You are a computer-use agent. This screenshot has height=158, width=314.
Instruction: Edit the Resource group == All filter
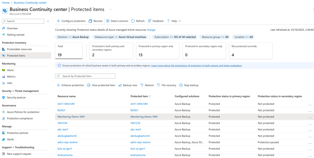(215, 37)
